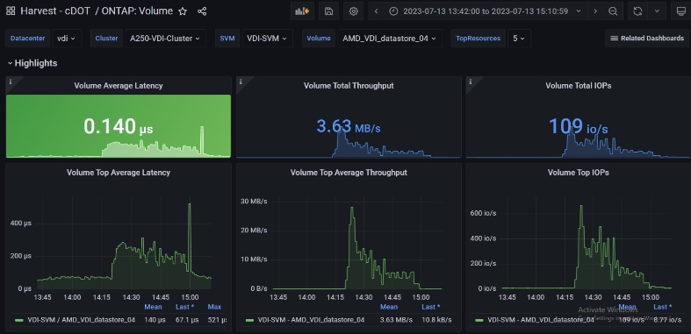The image size is (691, 334).
Task: Shift time range forward
Action: (595, 11)
